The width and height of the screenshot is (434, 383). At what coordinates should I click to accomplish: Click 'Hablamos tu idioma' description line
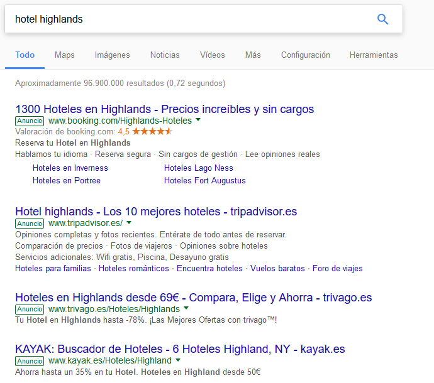point(167,154)
